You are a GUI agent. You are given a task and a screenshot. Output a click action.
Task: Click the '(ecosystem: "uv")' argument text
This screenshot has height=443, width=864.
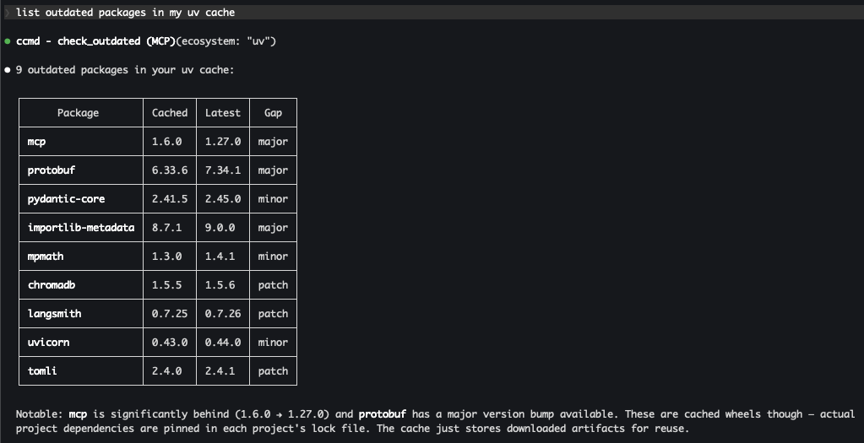226,41
